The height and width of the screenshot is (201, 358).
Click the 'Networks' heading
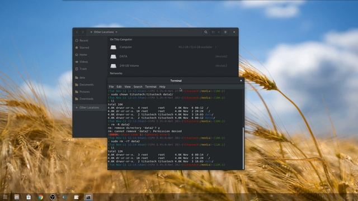(x=116, y=73)
